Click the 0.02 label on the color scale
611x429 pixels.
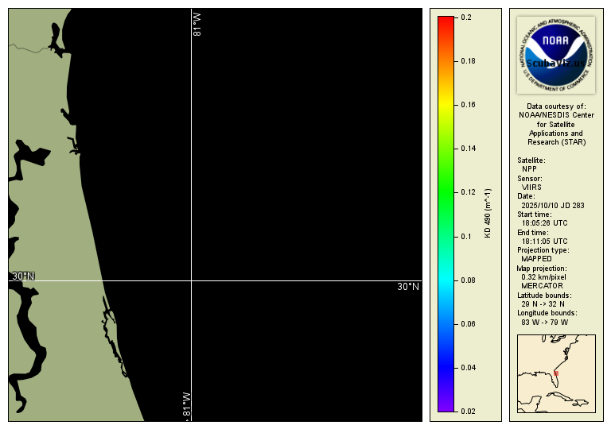pos(469,412)
